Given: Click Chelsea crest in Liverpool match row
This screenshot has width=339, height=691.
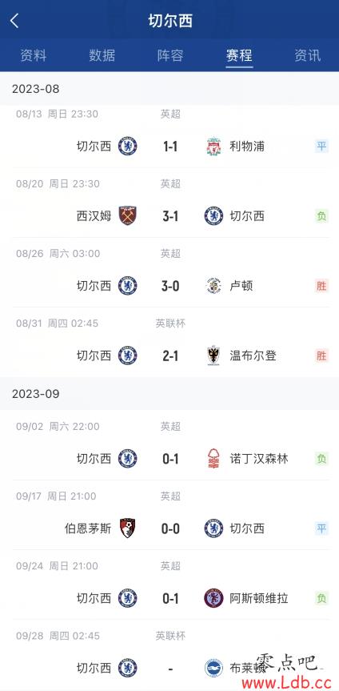Looking at the screenshot, I should point(127,146).
